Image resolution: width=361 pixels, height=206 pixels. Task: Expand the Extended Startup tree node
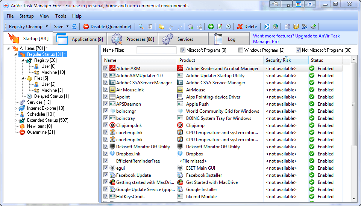coord(16,120)
